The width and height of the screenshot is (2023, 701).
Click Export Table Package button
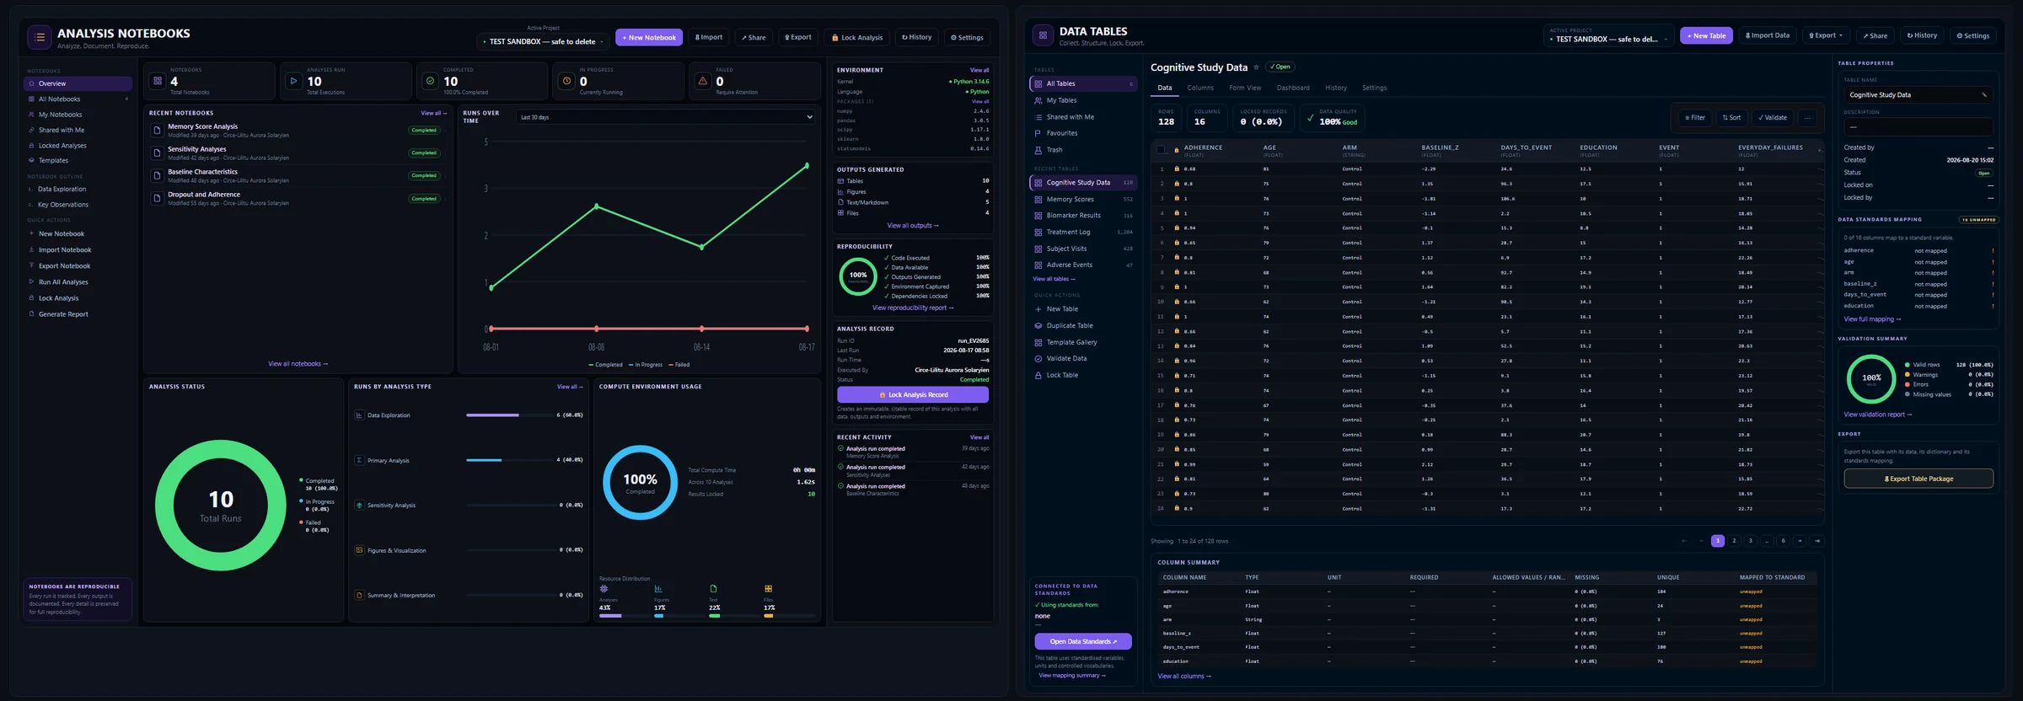pyautogui.click(x=1918, y=479)
